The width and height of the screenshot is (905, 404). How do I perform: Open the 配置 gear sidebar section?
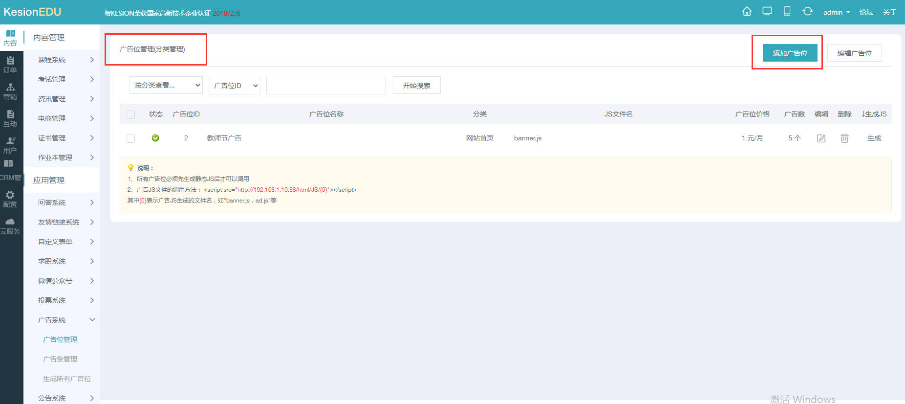click(10, 199)
